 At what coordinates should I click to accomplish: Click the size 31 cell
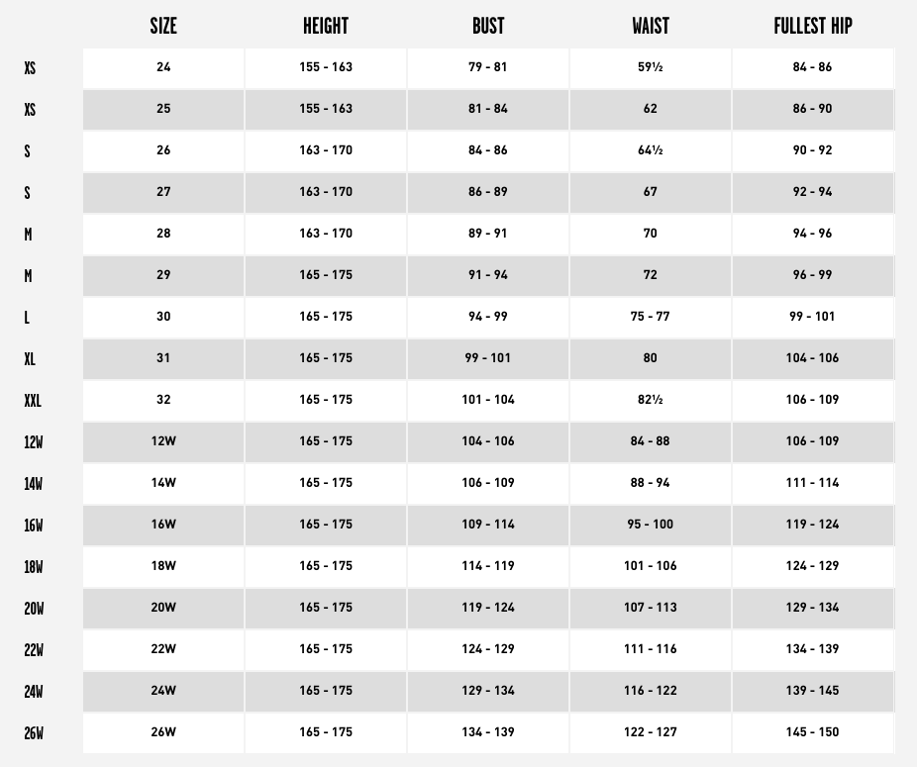pyautogui.click(x=163, y=358)
